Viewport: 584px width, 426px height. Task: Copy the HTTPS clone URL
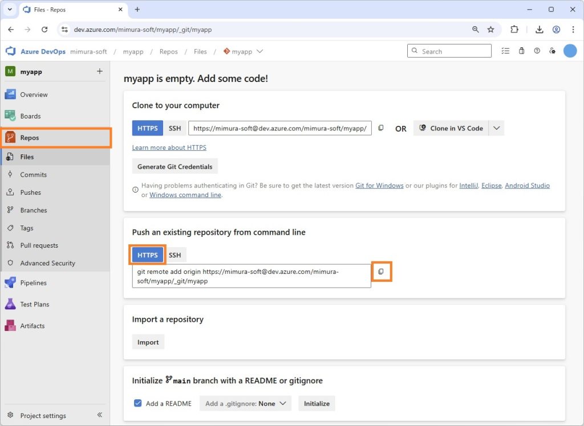(x=381, y=128)
